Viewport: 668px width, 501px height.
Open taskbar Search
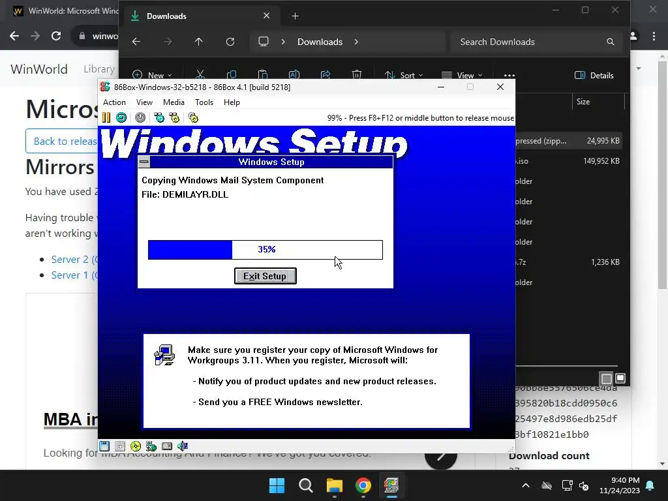coord(305,485)
